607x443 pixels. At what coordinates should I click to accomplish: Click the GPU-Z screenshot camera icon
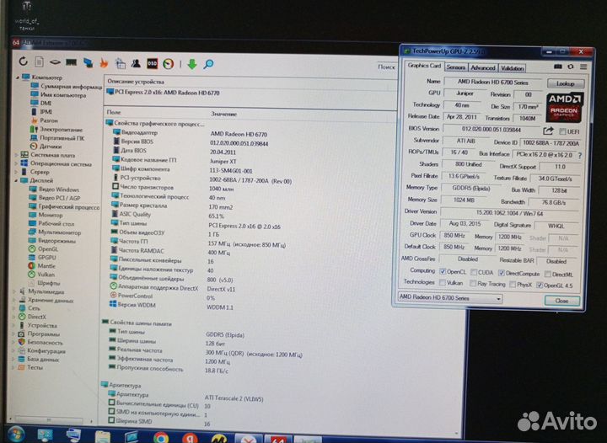pyautogui.click(x=558, y=67)
